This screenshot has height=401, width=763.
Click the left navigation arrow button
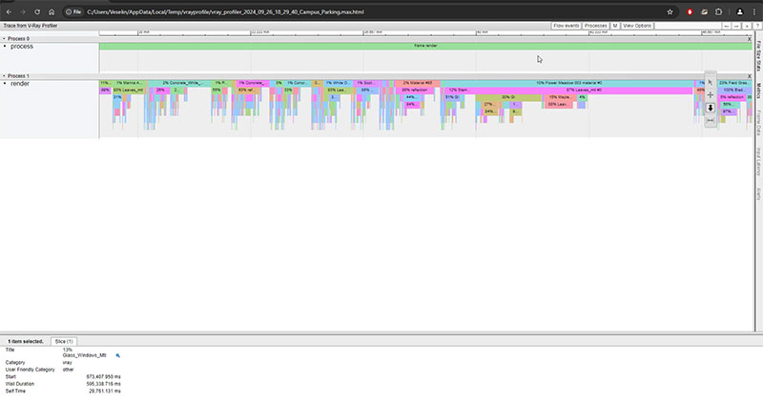(727, 26)
